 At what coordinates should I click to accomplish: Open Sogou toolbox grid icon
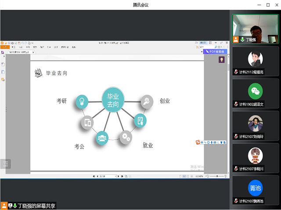point(224,142)
